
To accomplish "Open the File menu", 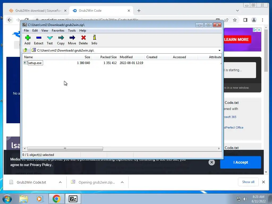I will click(26, 31).
